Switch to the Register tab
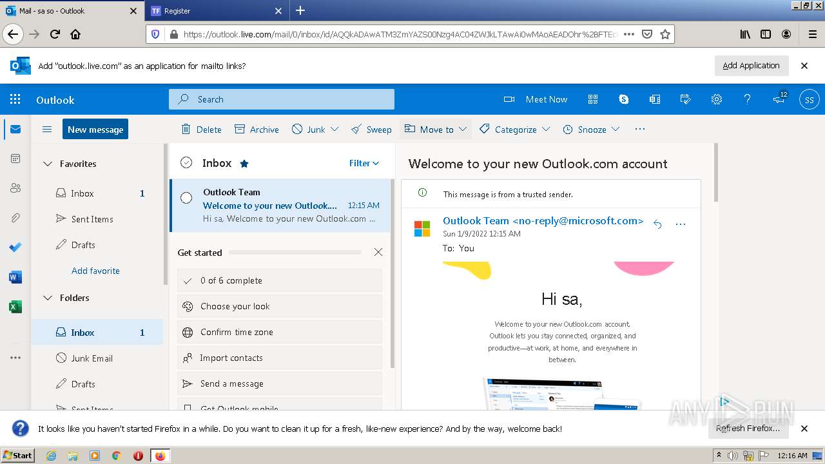This screenshot has height=464, width=825. coord(215,11)
